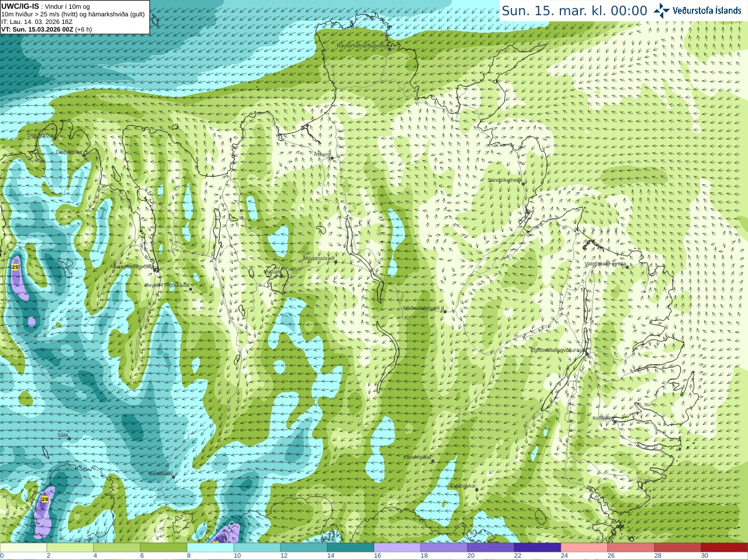Select the 22–24 m/s indigo legend color
The width and height of the screenshot is (748, 560).
point(538,548)
